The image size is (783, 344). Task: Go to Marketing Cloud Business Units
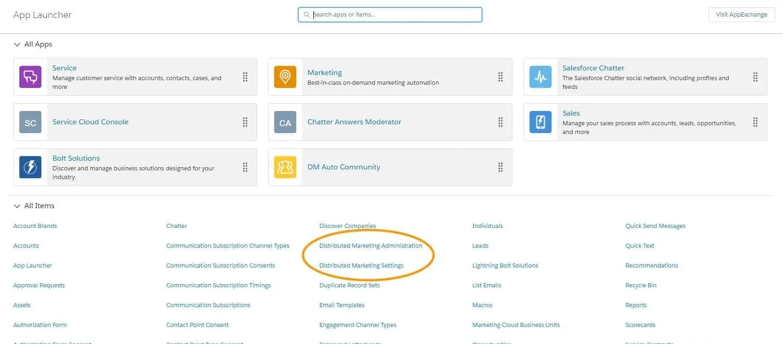516,325
